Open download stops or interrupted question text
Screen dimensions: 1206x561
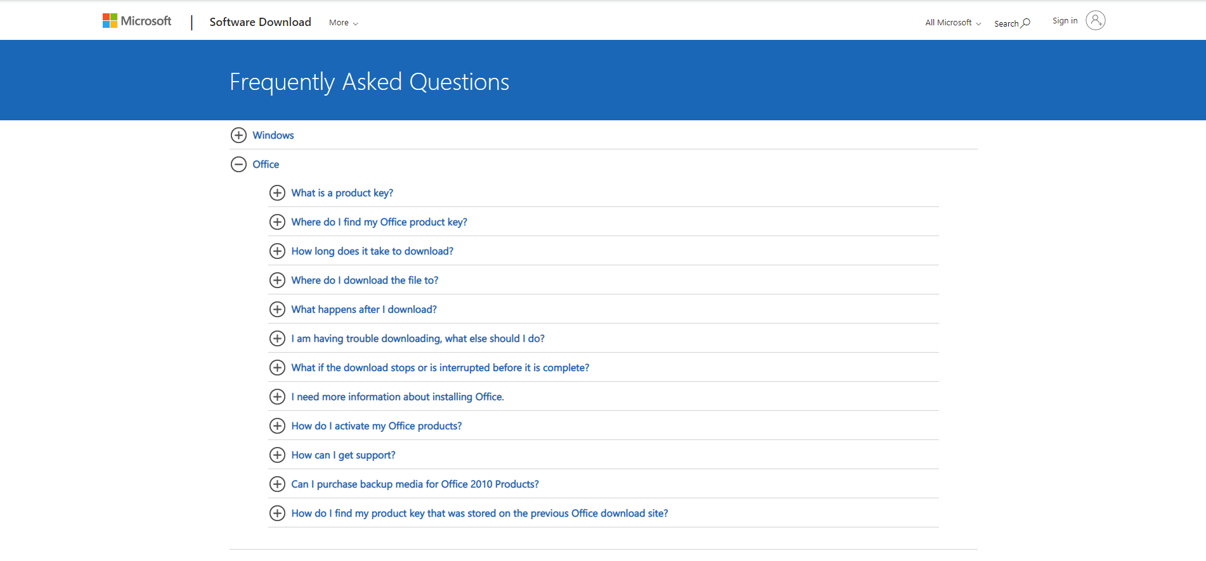[440, 368]
